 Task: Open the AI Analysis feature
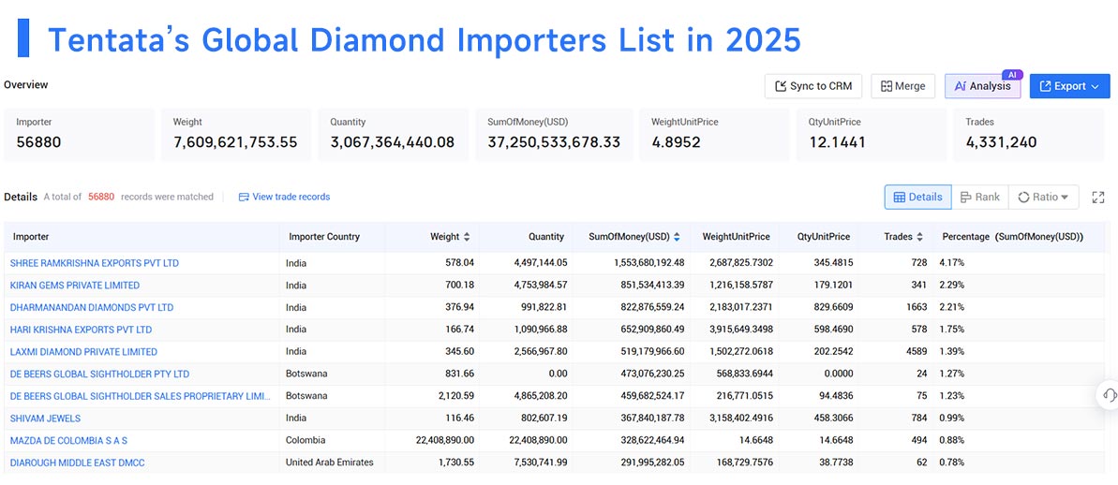(x=982, y=86)
